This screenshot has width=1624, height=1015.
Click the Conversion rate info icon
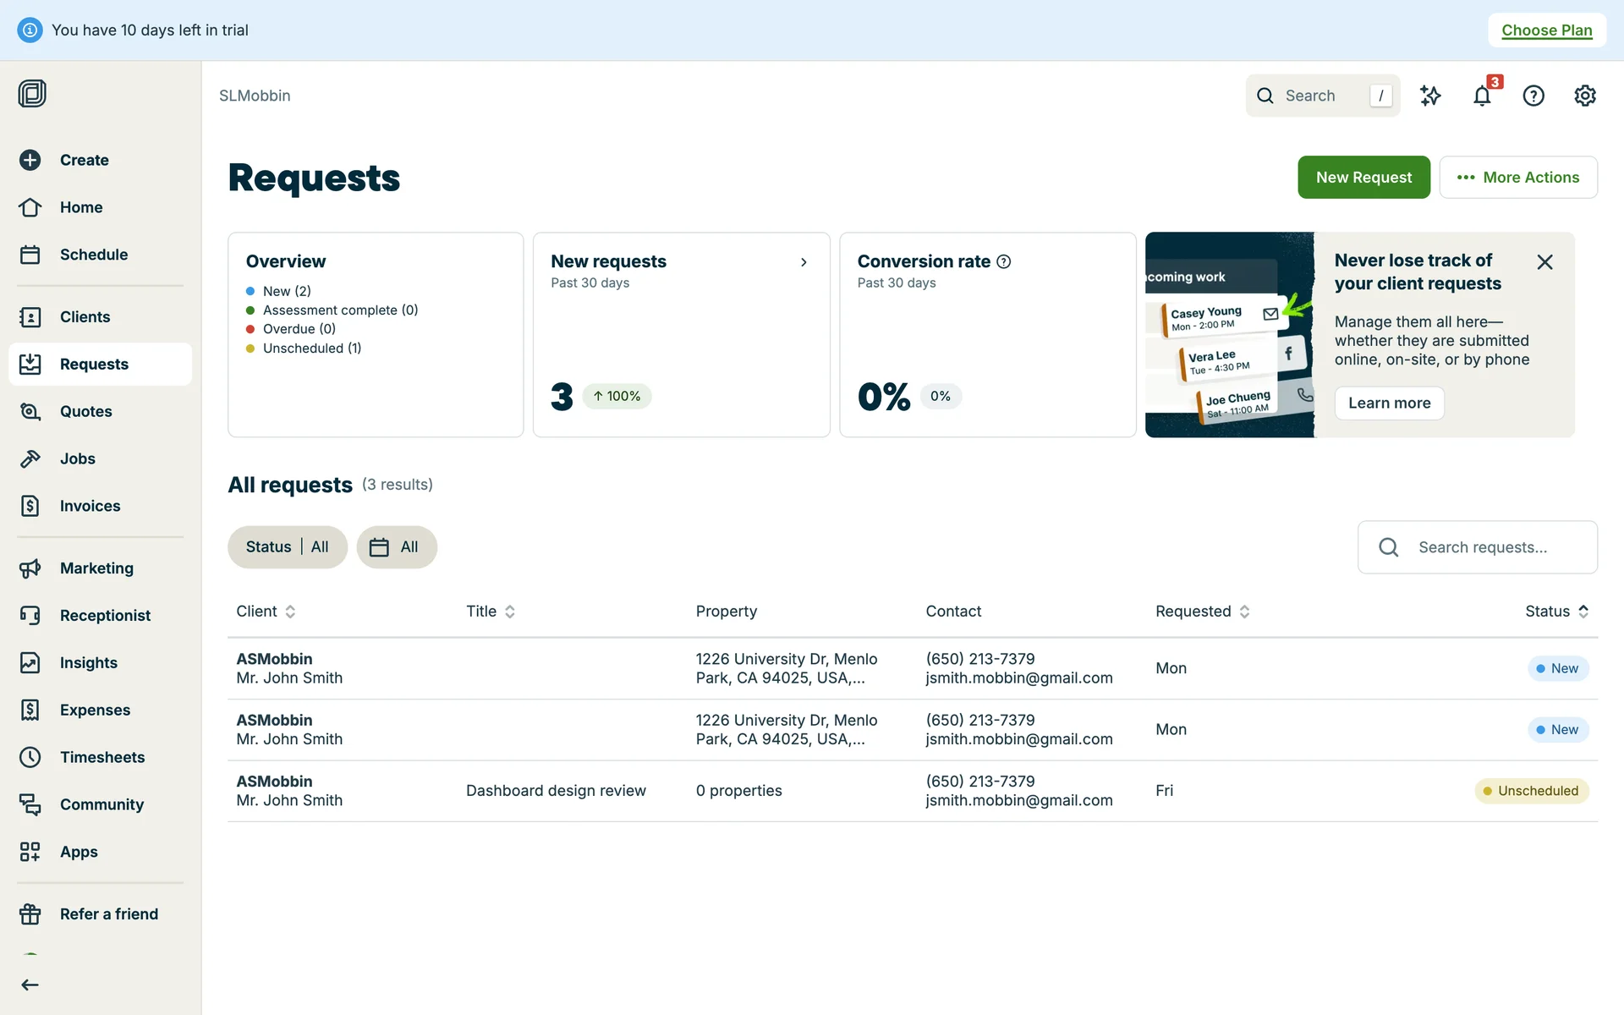coord(1004,261)
